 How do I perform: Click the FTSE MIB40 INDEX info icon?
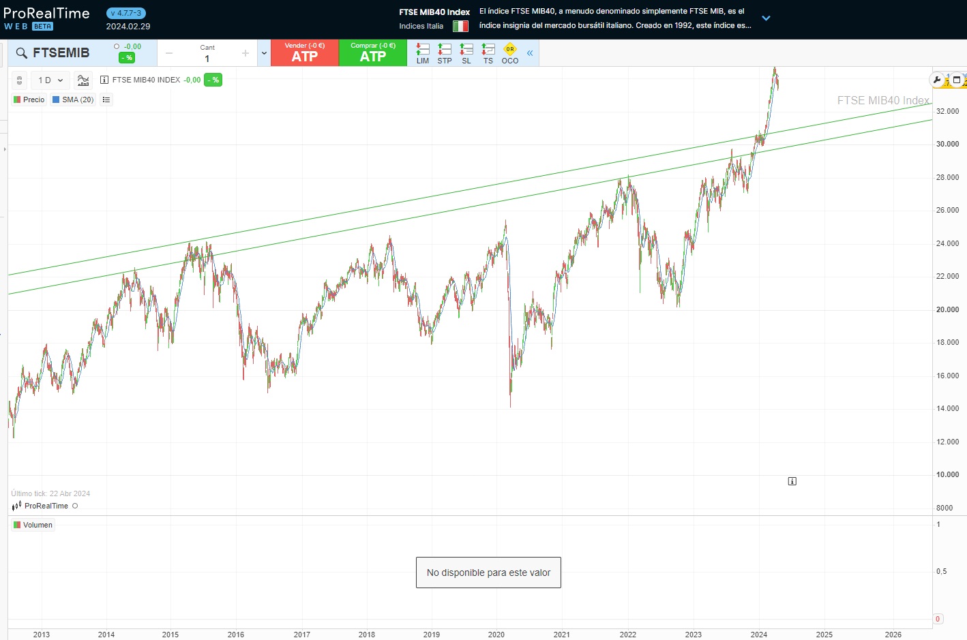pos(103,80)
